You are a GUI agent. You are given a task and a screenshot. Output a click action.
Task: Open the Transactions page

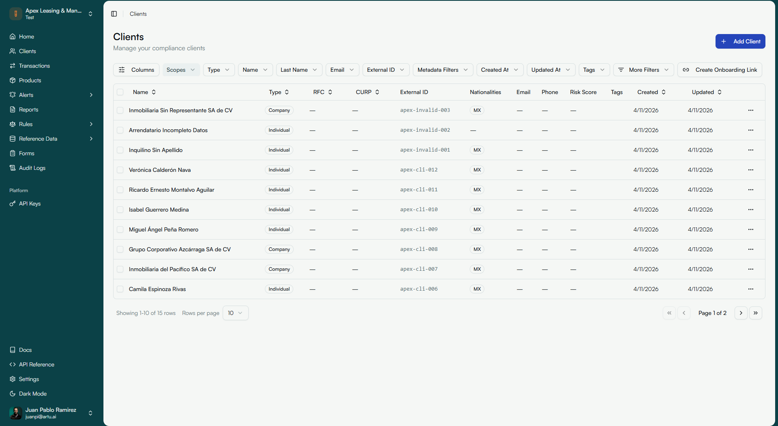[34, 66]
